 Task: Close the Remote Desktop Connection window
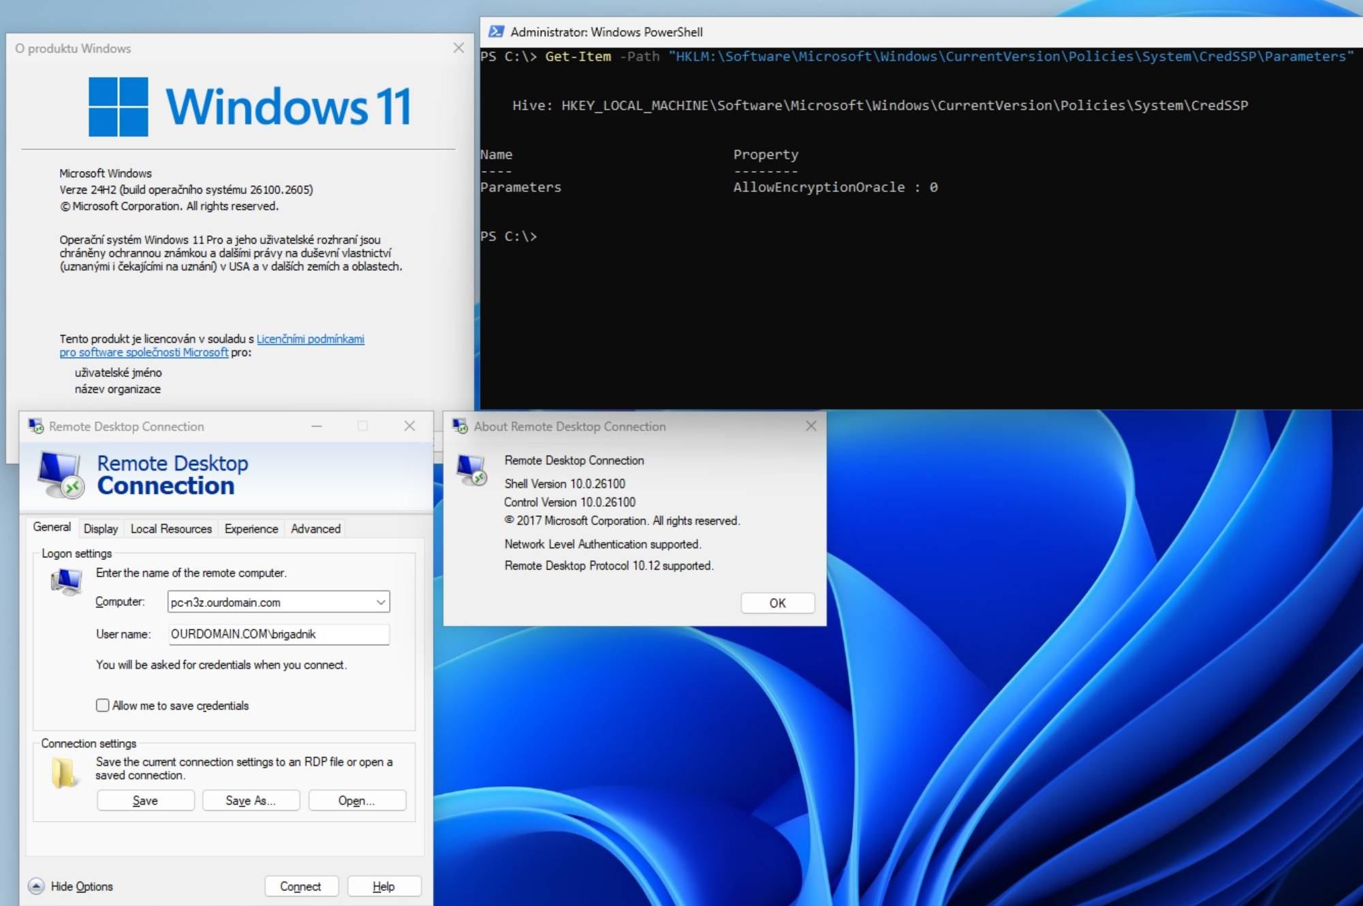(409, 426)
